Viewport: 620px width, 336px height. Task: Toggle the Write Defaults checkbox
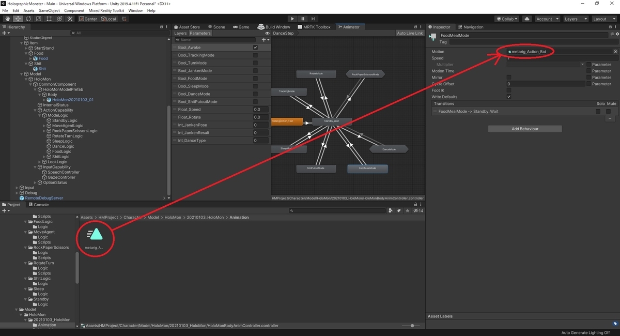[x=509, y=97]
